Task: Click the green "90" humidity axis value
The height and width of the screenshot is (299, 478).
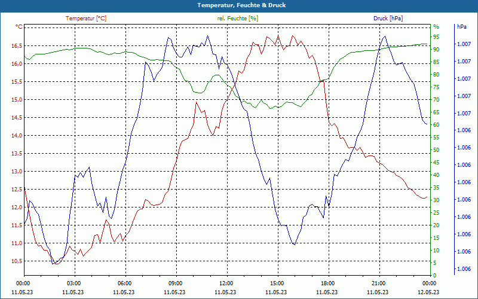Action: pyautogui.click(x=436, y=50)
